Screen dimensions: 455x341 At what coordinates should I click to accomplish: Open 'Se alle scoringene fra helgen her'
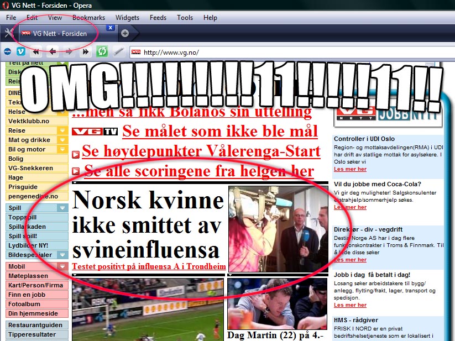(199, 171)
